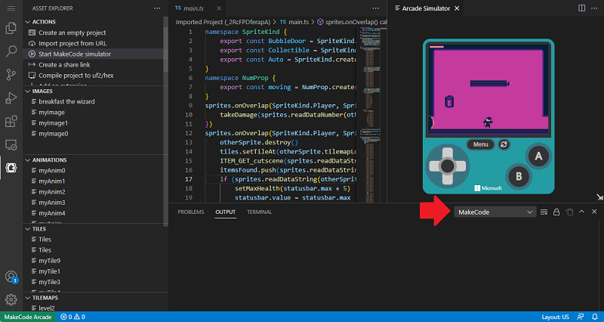Click the code minimap

click(x=370, y=114)
